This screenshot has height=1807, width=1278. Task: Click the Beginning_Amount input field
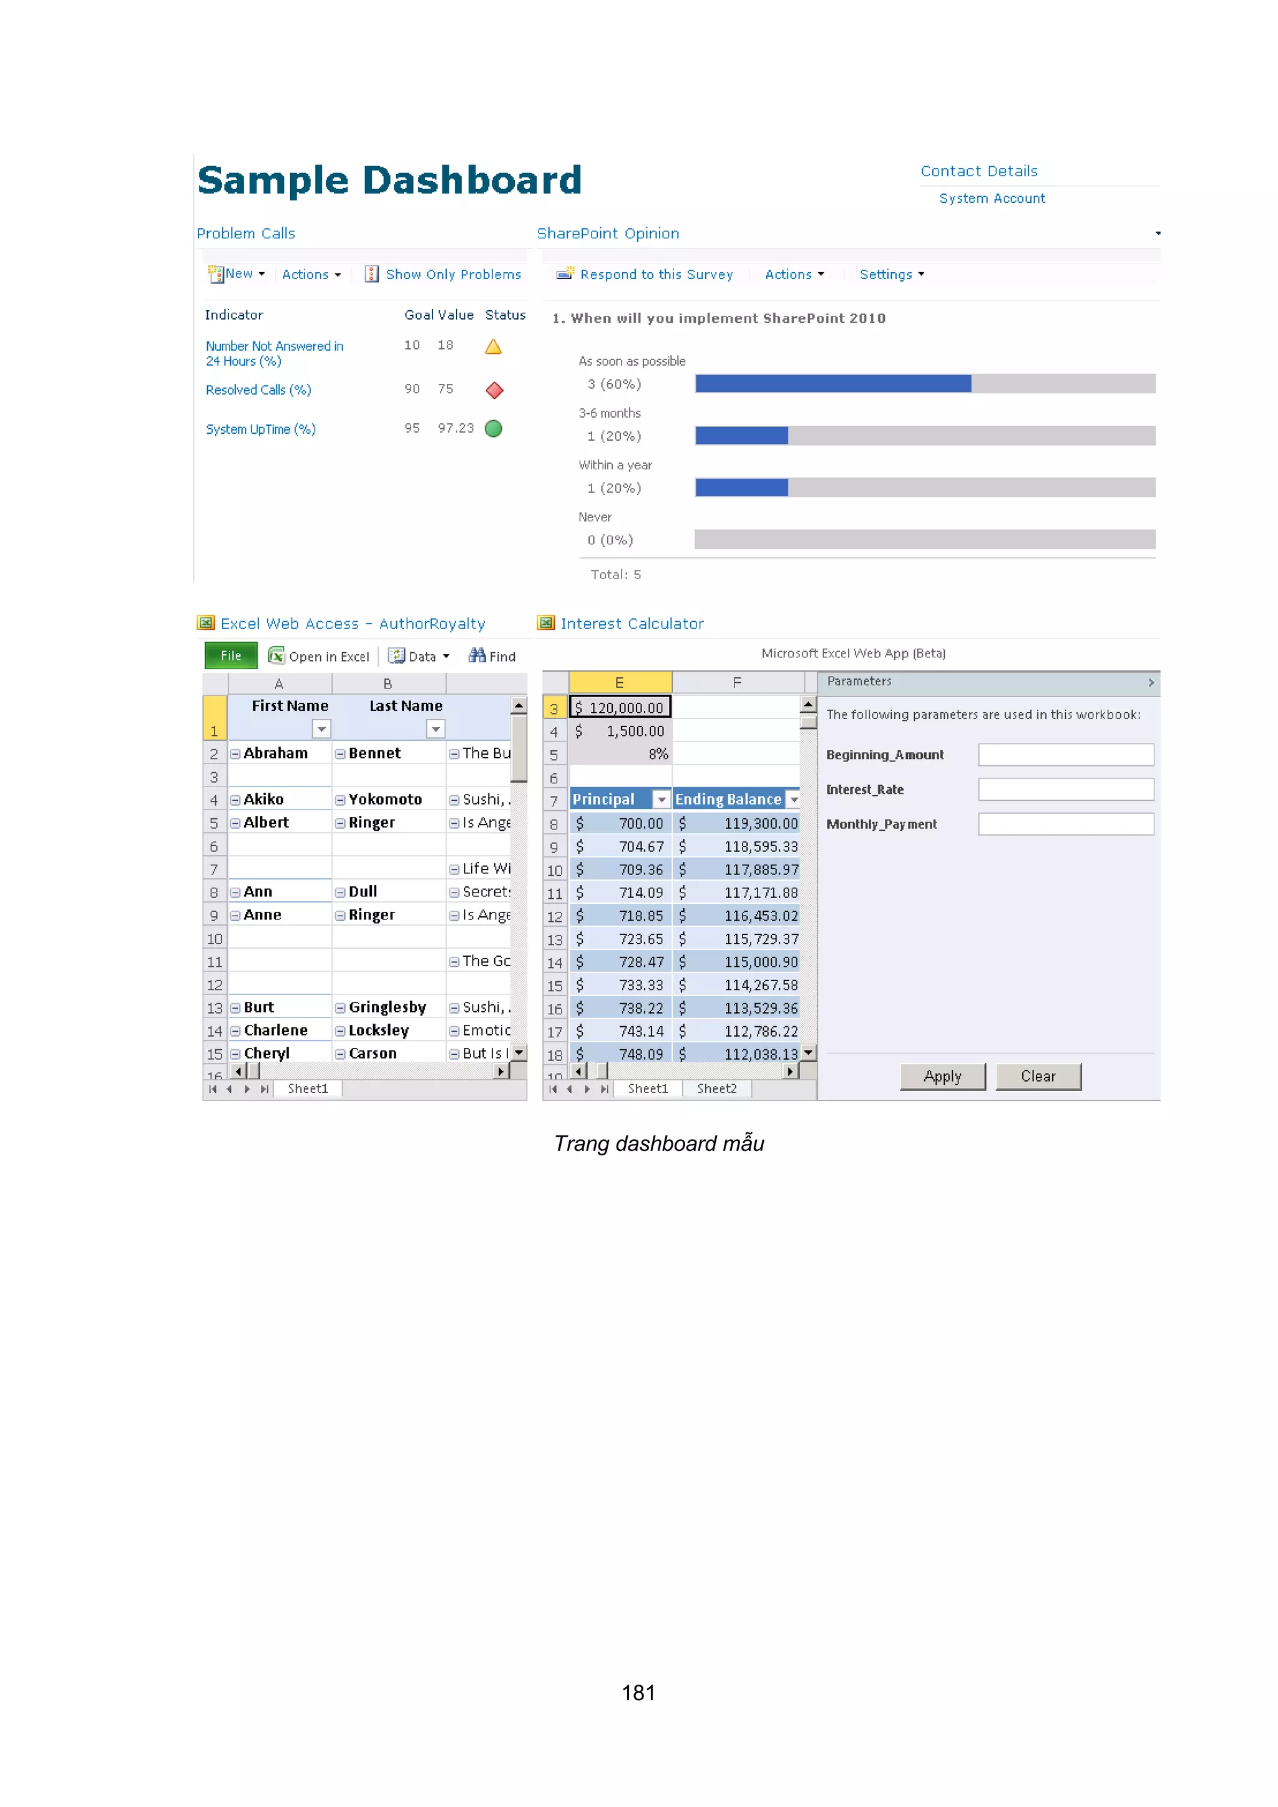pyautogui.click(x=1066, y=755)
